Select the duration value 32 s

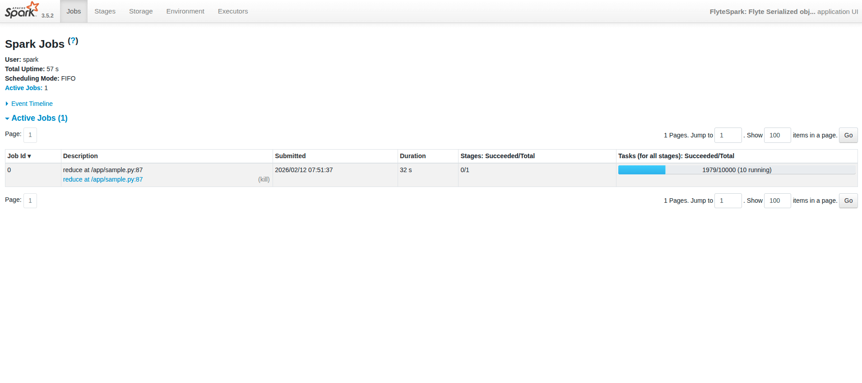(x=406, y=170)
